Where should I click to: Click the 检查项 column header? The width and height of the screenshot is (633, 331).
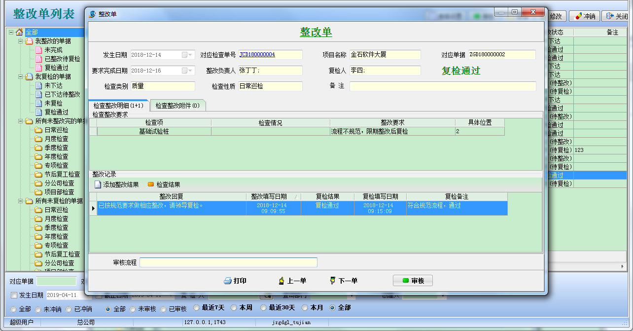pos(154,122)
